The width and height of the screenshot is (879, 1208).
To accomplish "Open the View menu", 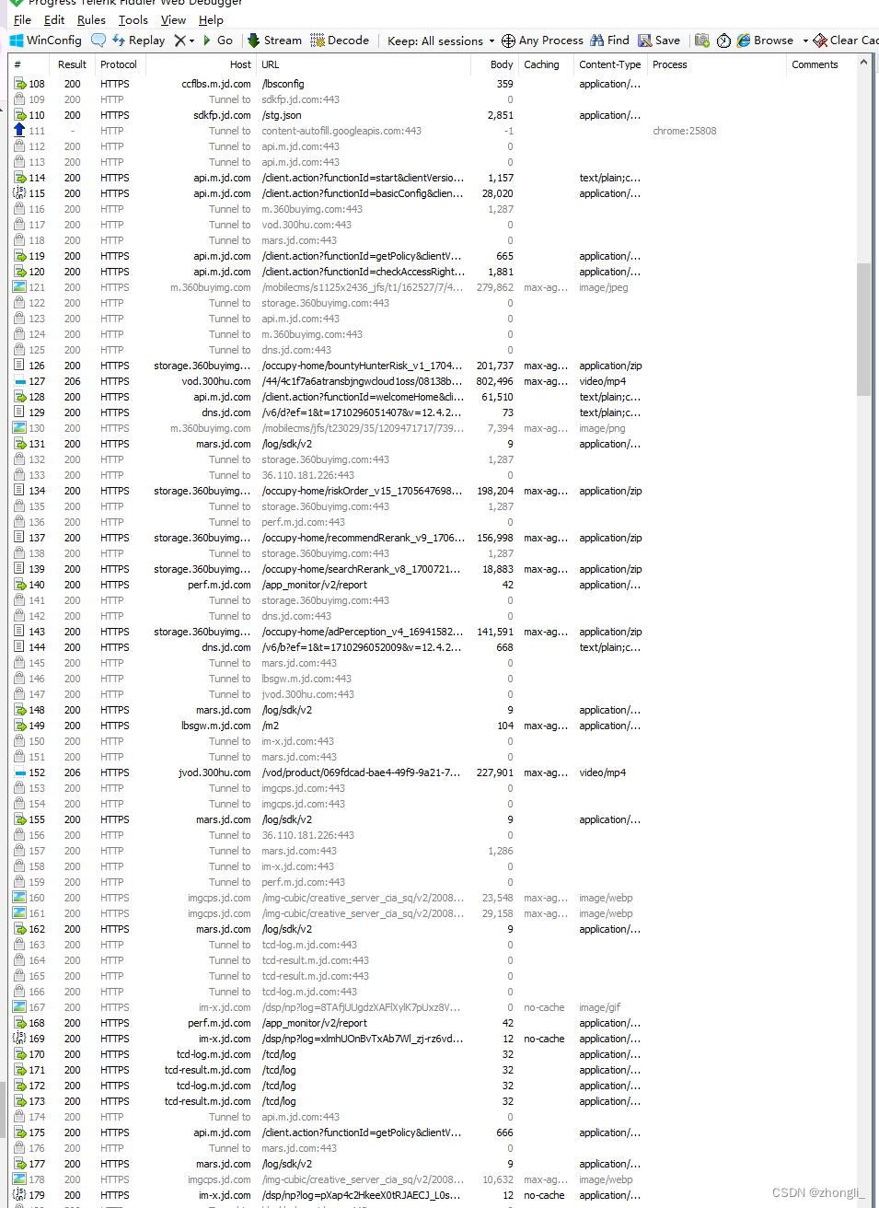I will [x=173, y=19].
